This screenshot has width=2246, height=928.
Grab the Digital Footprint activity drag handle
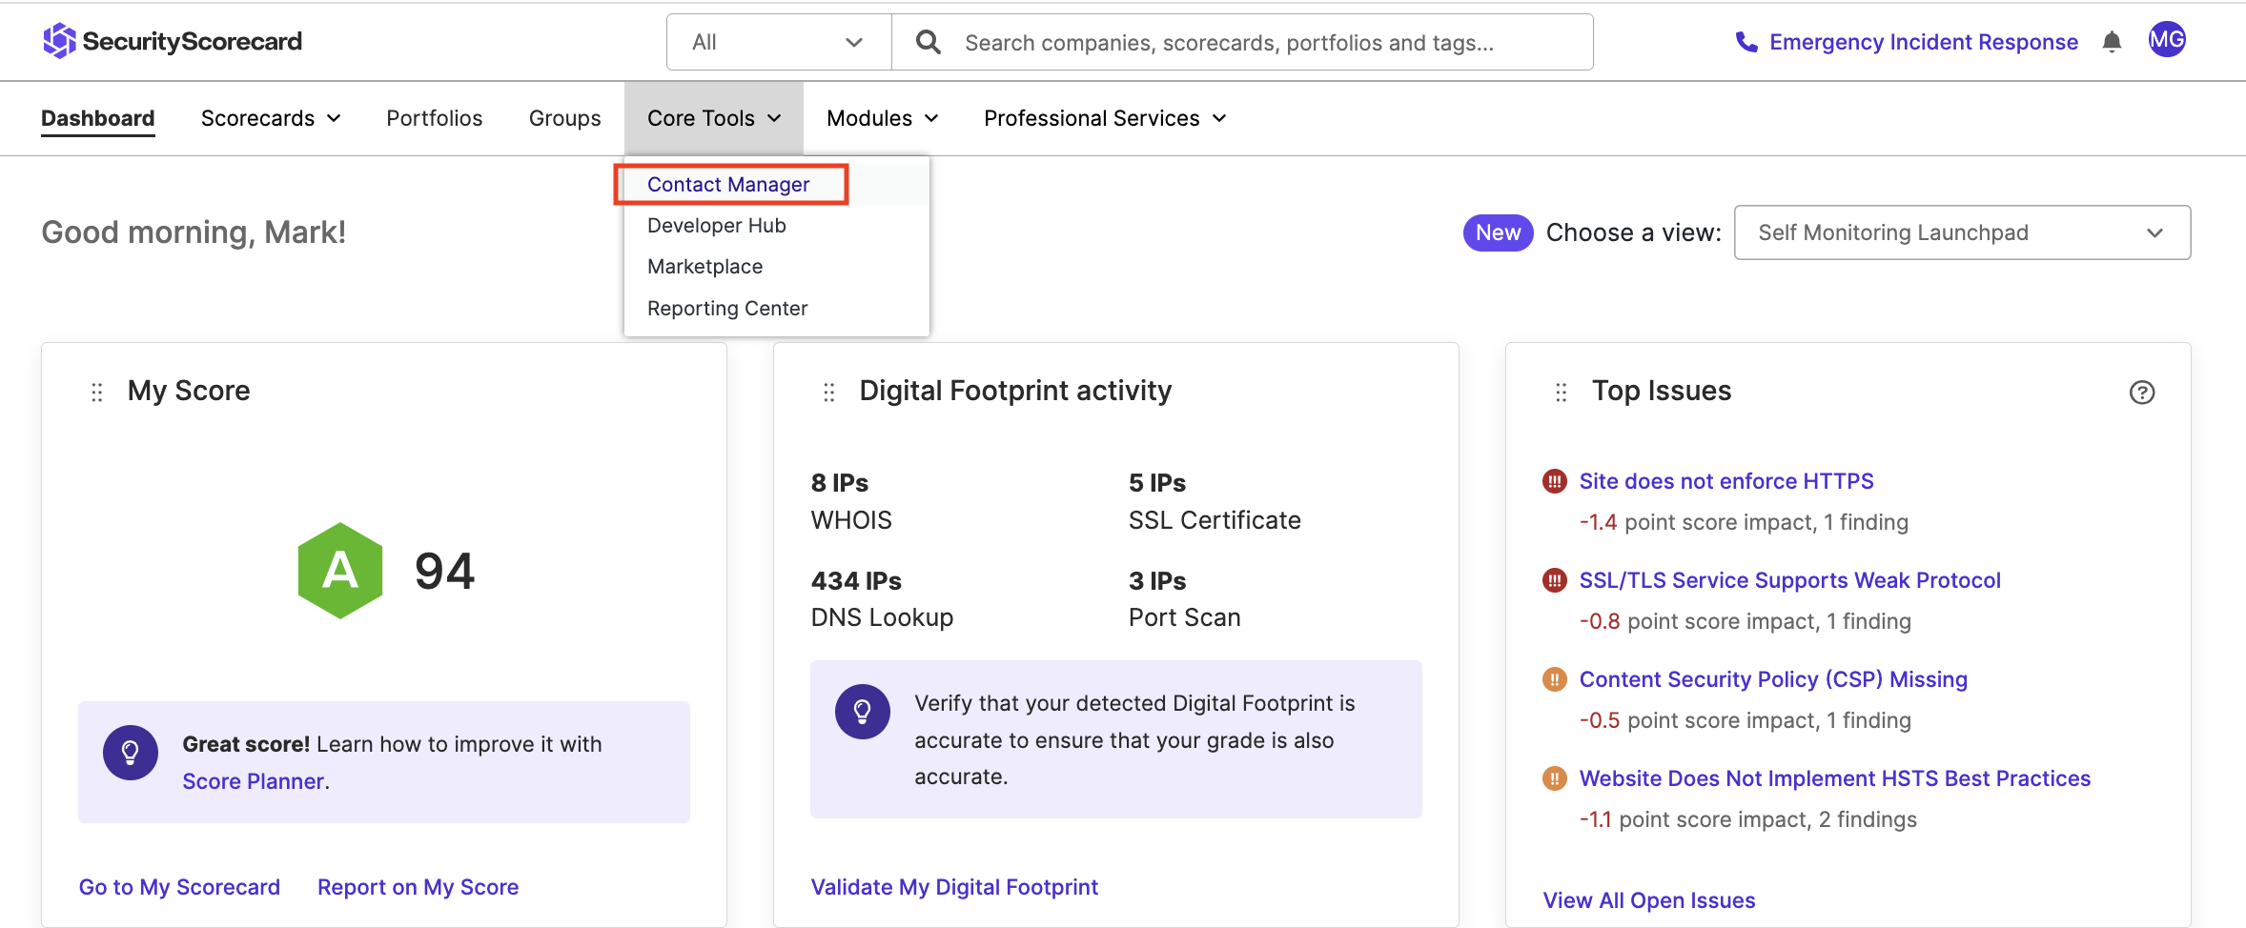828,393
